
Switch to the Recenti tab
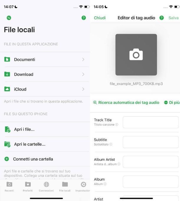[9, 187]
